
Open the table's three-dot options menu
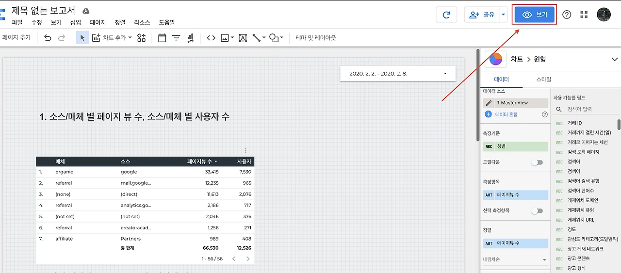pyautogui.click(x=245, y=151)
